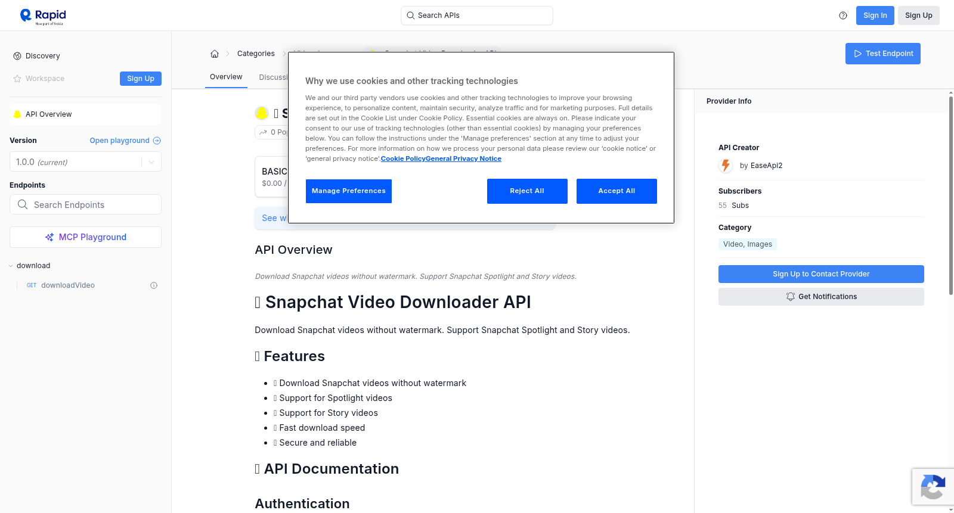Click the MCP Playground button
Image resolution: width=954 pixels, height=513 pixels.
coord(85,237)
